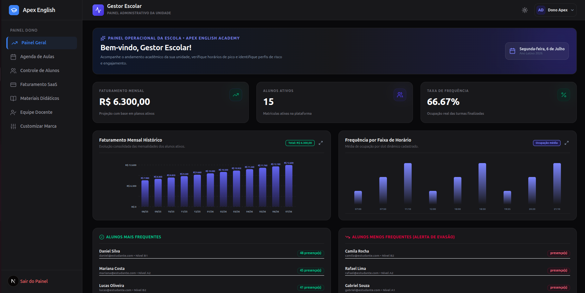Toggle light theme with the sun icon

[525, 10]
